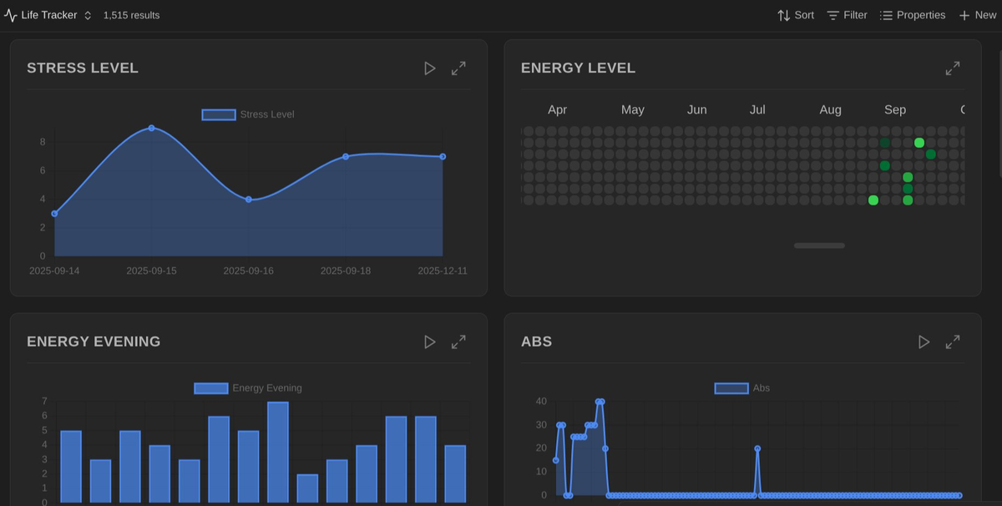Click the scrollbar below the Energy Level heatmap

[819, 245]
